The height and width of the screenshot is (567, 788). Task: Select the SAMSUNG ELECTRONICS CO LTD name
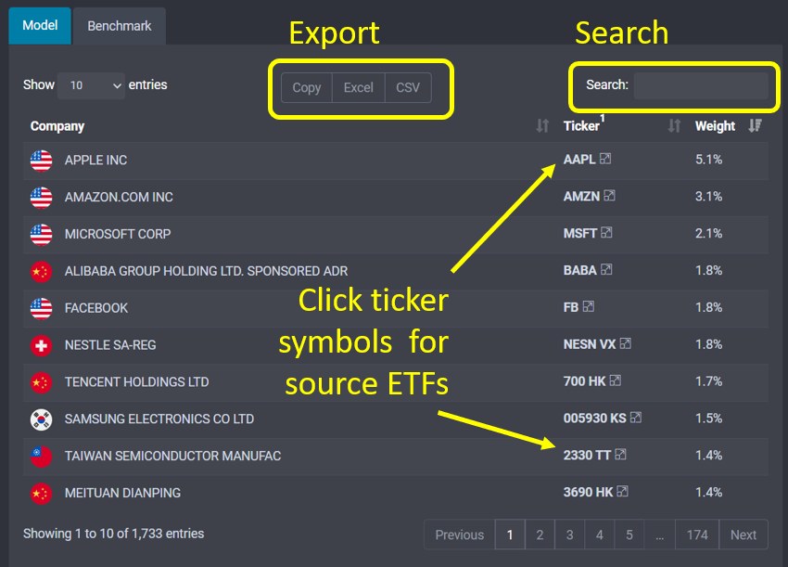(159, 419)
